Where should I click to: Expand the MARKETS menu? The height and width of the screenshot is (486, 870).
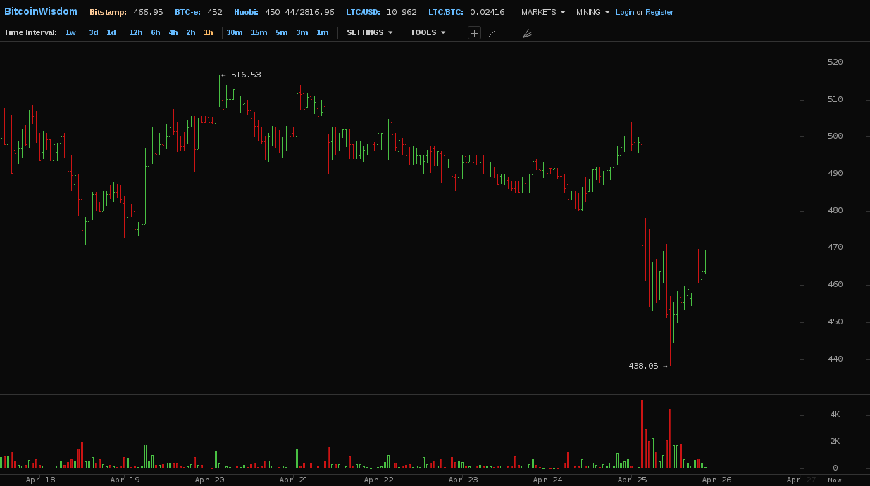click(542, 12)
